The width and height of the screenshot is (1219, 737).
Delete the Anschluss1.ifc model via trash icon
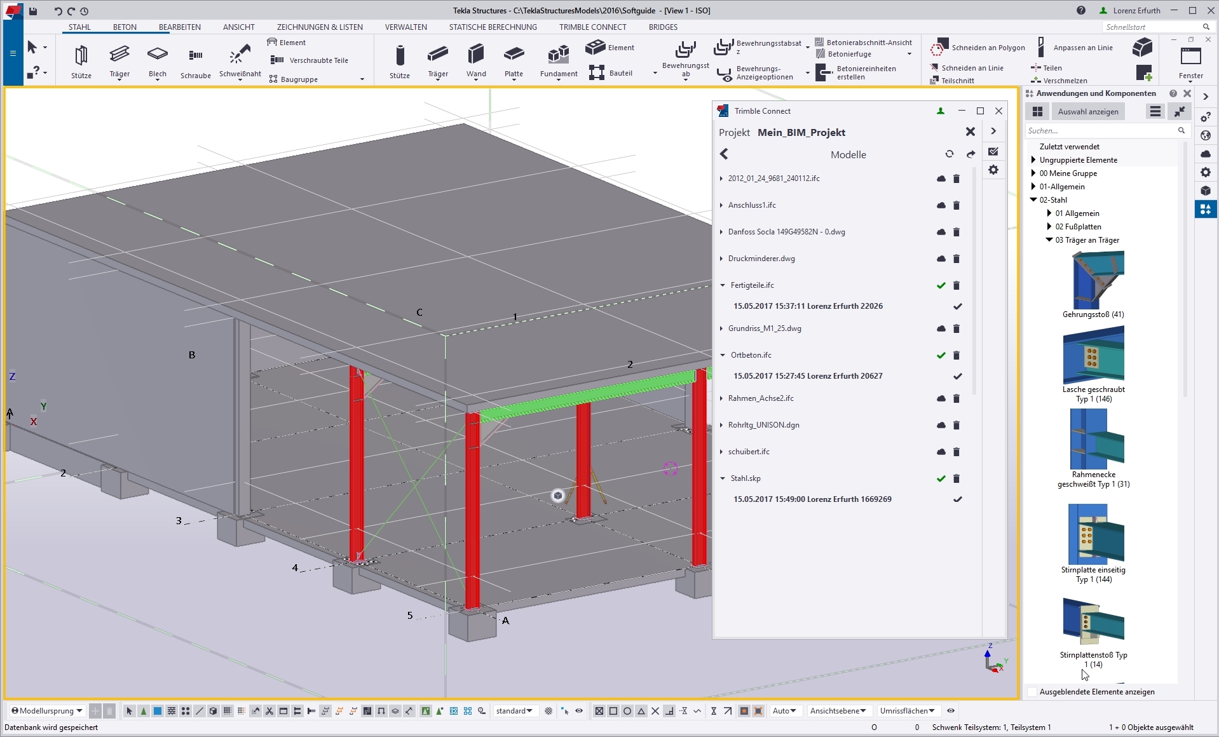956,205
